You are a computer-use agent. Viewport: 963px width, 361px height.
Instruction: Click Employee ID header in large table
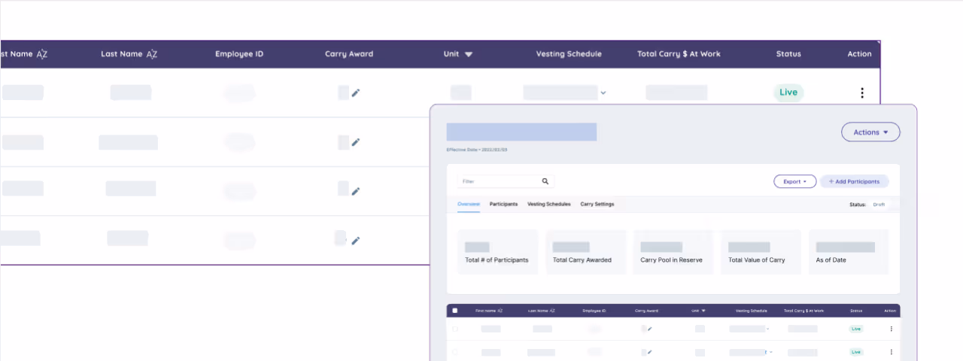(239, 54)
